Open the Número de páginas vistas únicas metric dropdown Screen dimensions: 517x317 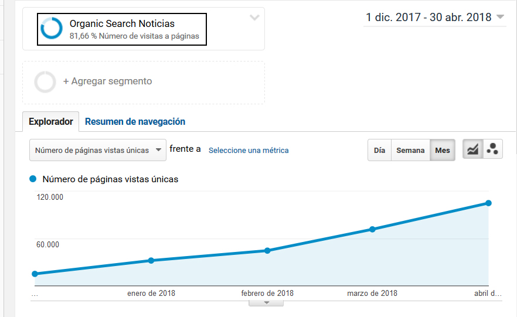click(97, 150)
